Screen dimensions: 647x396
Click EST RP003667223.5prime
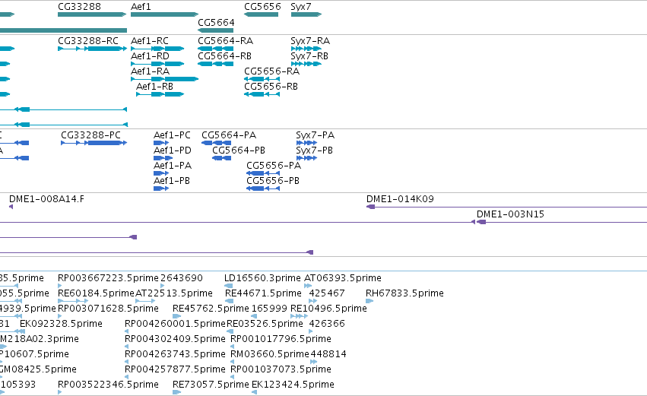[60, 286]
